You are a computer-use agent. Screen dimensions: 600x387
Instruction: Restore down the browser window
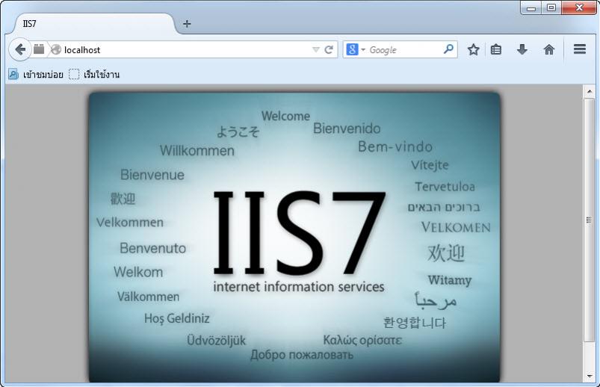tap(551, 7)
